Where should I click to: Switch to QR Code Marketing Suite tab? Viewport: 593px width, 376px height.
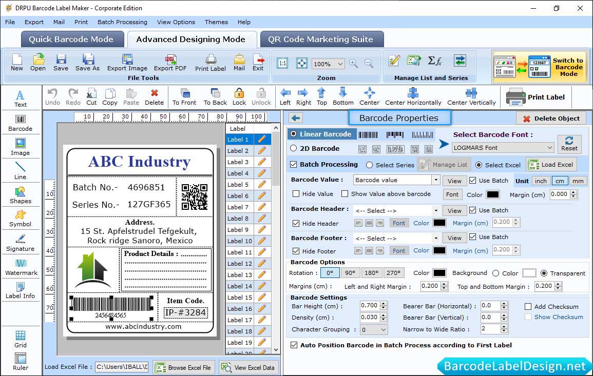pyautogui.click(x=321, y=39)
